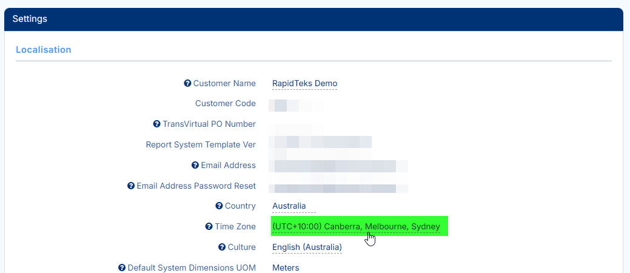Click the Default System Dimensions UOM help icon
Screen dimensions: 630x273
point(122,268)
